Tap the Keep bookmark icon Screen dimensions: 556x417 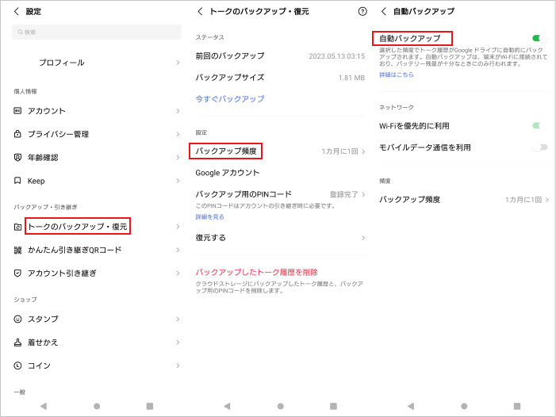coord(17,181)
